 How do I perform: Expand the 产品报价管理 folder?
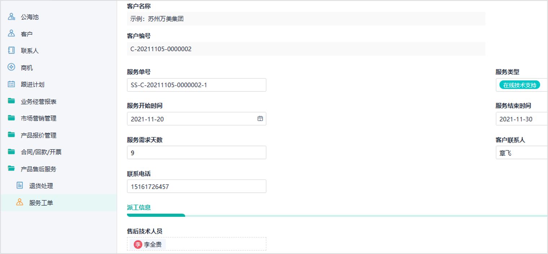58,135
